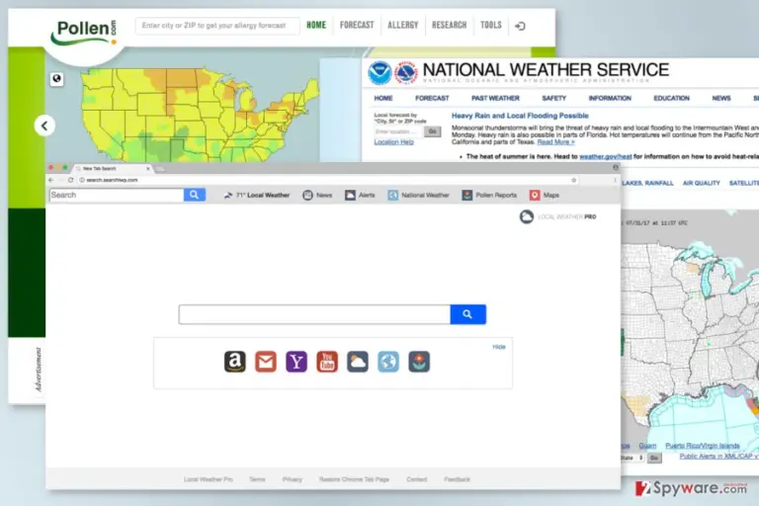The width and height of the screenshot is (759, 506).
Task: Open the globe shortcut icon
Action: (388, 362)
